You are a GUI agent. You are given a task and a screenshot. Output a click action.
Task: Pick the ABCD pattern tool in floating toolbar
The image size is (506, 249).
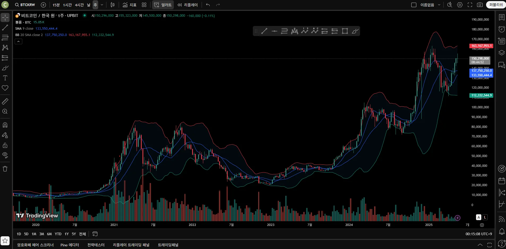(315, 31)
